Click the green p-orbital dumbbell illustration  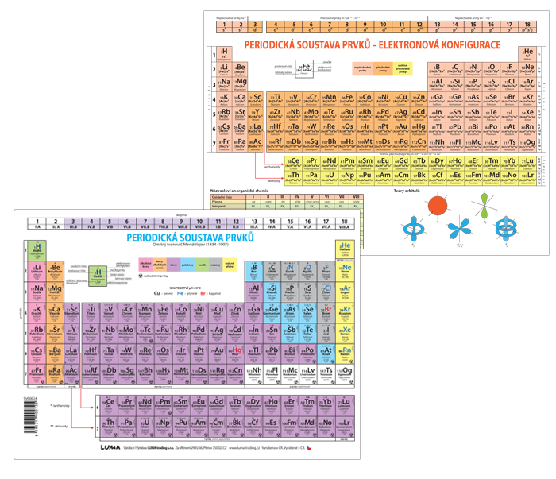[x=485, y=206]
